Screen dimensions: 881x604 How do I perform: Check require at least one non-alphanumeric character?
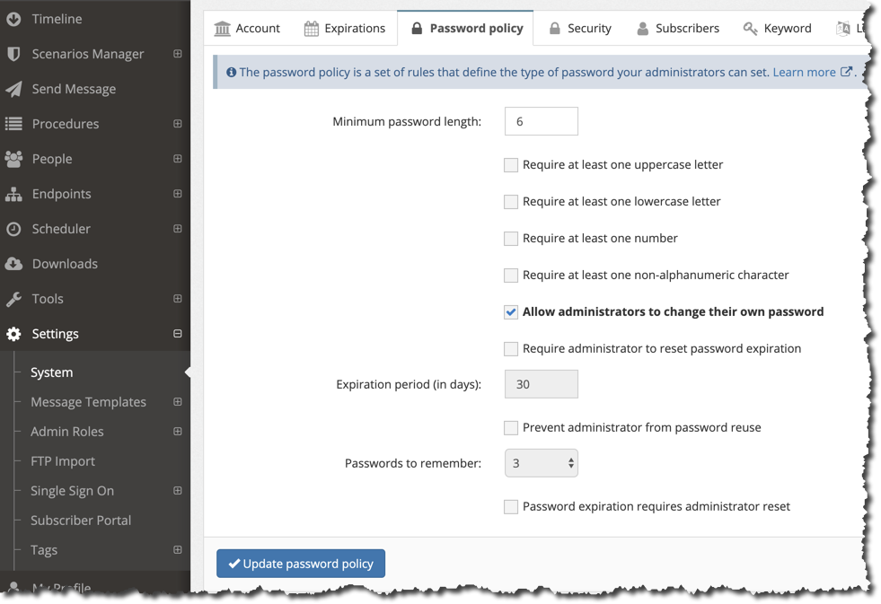511,275
